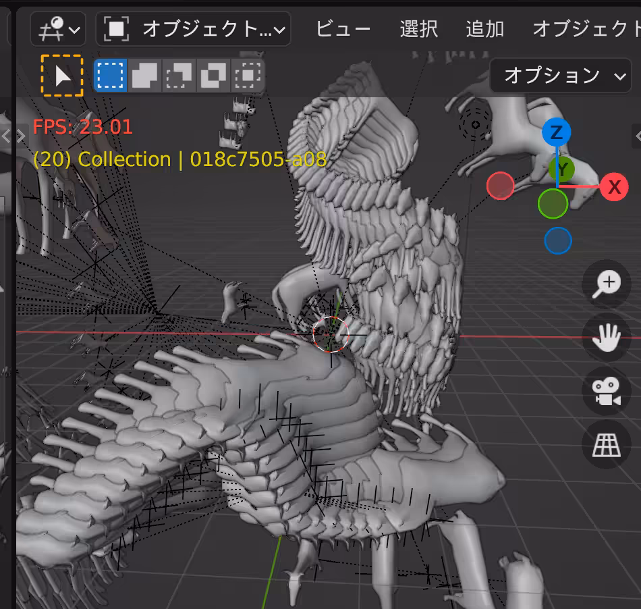Set selection mode to new selection
Image resolution: width=641 pixels, height=609 pixels.
(x=111, y=75)
